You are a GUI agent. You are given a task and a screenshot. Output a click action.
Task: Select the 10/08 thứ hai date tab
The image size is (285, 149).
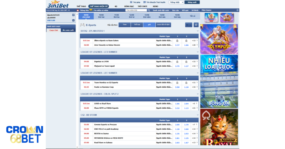tap(101, 16)
